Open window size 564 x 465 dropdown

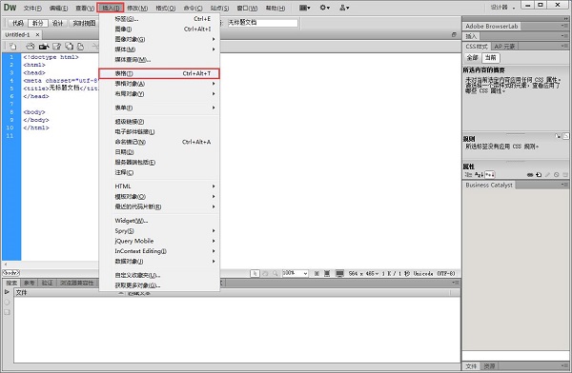click(x=363, y=273)
